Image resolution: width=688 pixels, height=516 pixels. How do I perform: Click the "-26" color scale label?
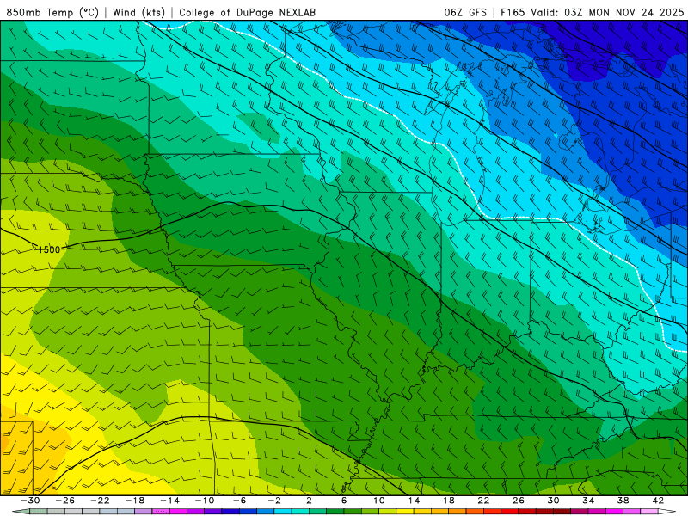[65, 501]
